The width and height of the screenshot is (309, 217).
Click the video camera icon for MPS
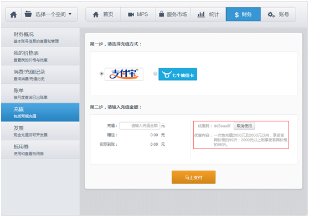(131, 14)
